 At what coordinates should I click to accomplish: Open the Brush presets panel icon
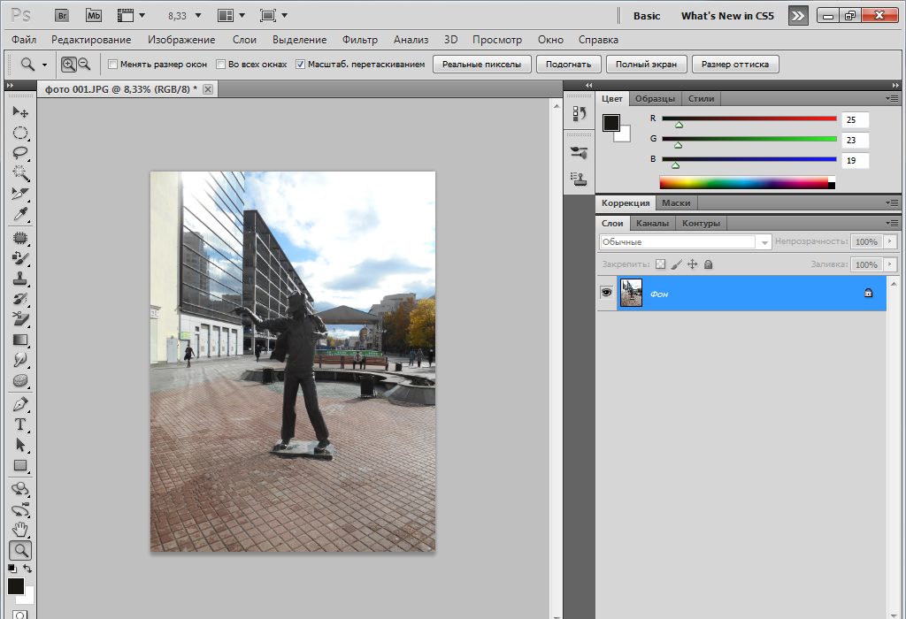click(x=579, y=152)
